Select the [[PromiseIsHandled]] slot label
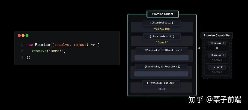This screenshot has height=110, width=248. (x=161, y=83)
